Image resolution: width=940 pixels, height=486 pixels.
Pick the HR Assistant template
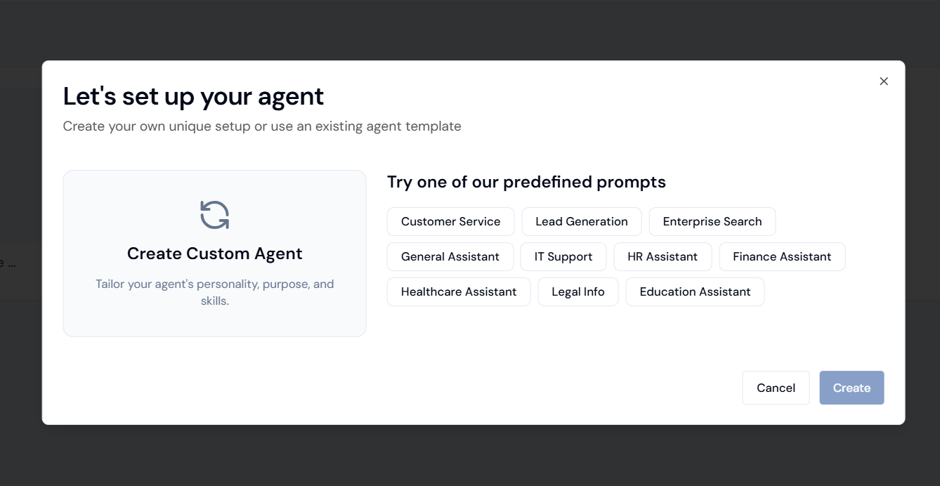click(662, 257)
